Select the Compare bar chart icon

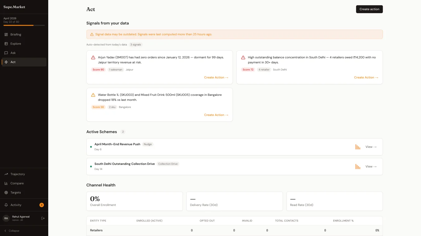(x=6, y=183)
